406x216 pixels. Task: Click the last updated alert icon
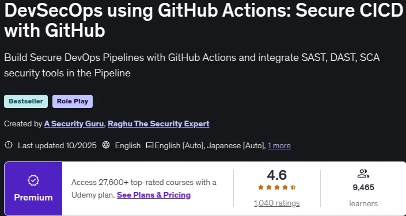[x=9, y=145]
